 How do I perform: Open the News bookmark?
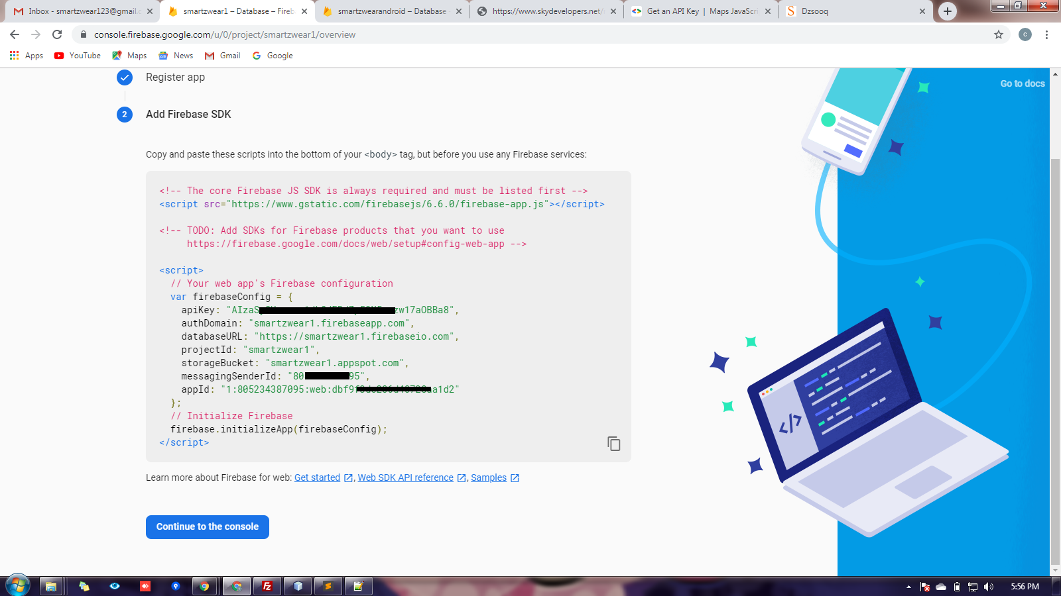[176, 56]
